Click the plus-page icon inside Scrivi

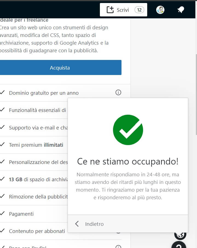(110, 10)
